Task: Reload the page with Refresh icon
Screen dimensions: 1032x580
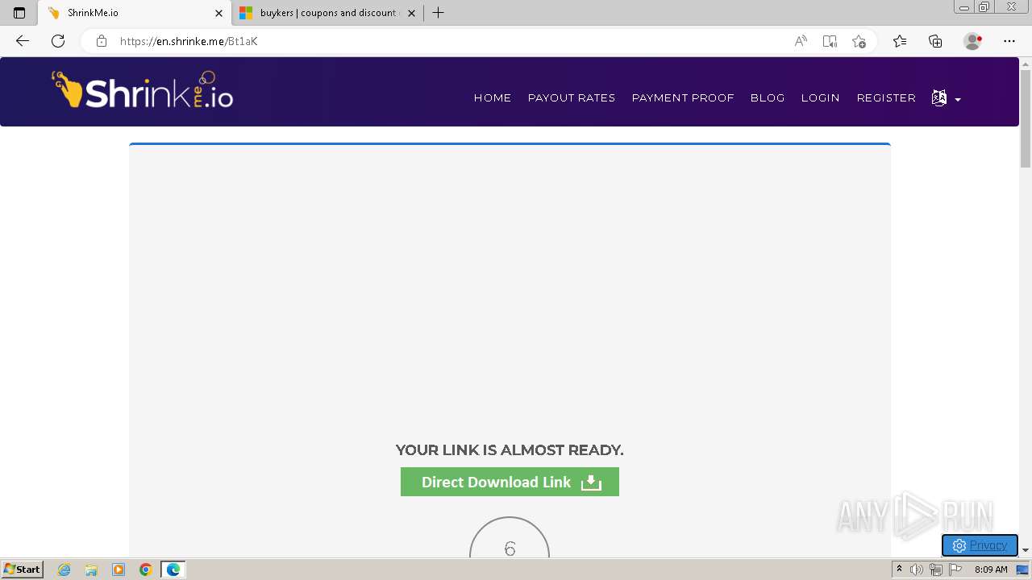Action: point(58,41)
